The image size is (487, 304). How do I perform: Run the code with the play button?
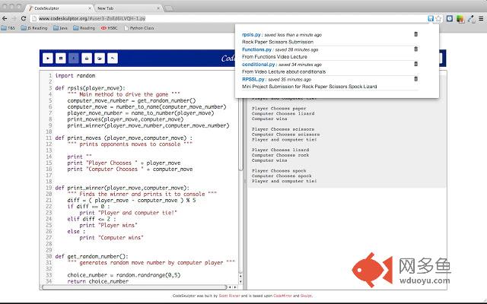click(48, 58)
